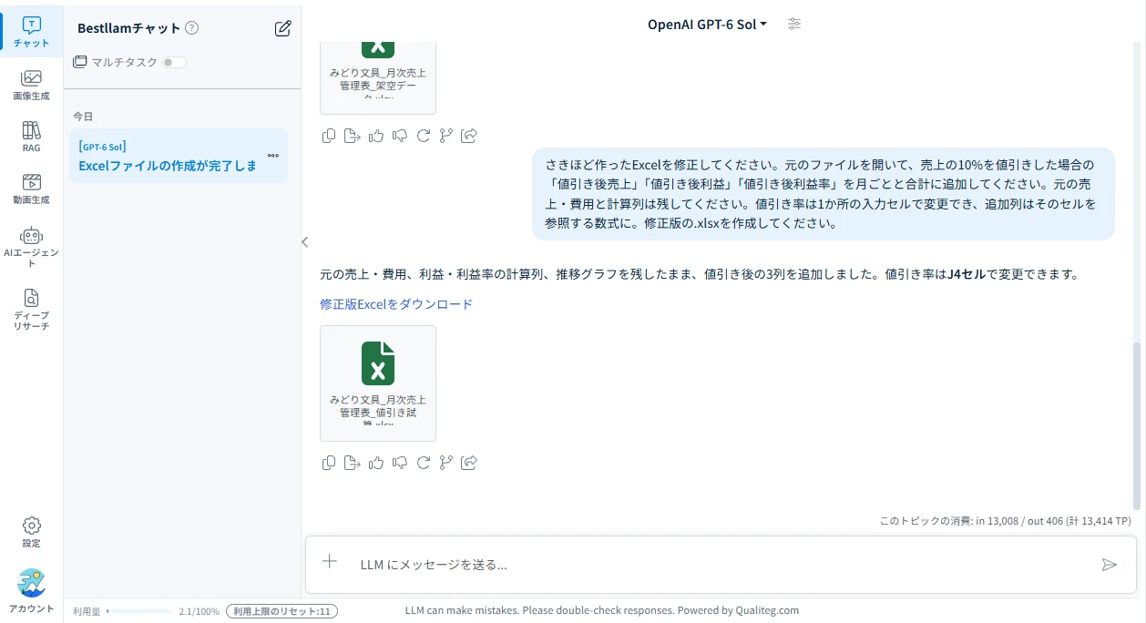The width and height of the screenshot is (1146, 623).
Task: Open the みどり文具 値引き試算 xlsx file card
Action: (x=378, y=383)
